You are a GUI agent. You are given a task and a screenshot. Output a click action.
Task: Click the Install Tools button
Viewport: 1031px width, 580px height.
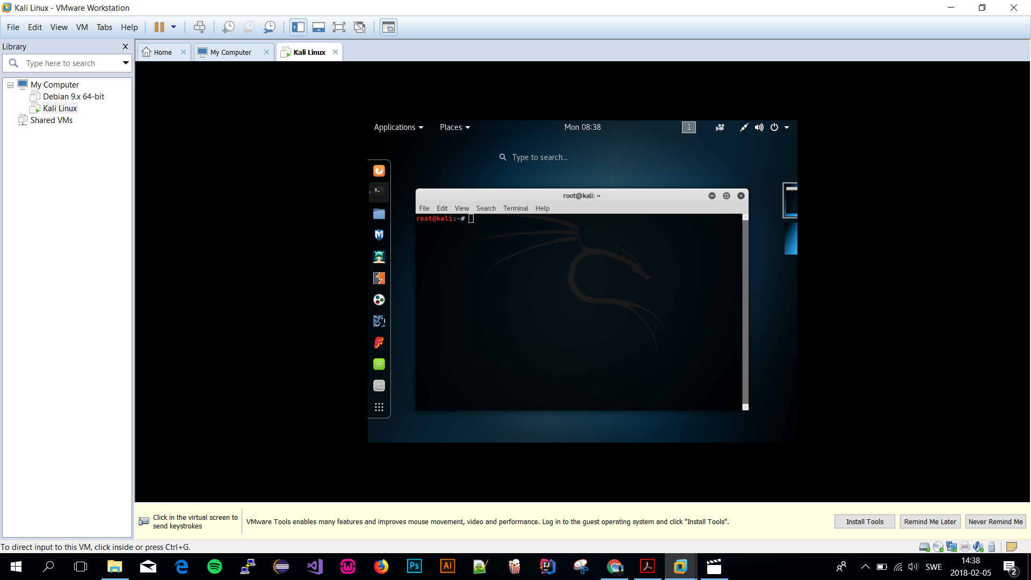pyautogui.click(x=864, y=521)
